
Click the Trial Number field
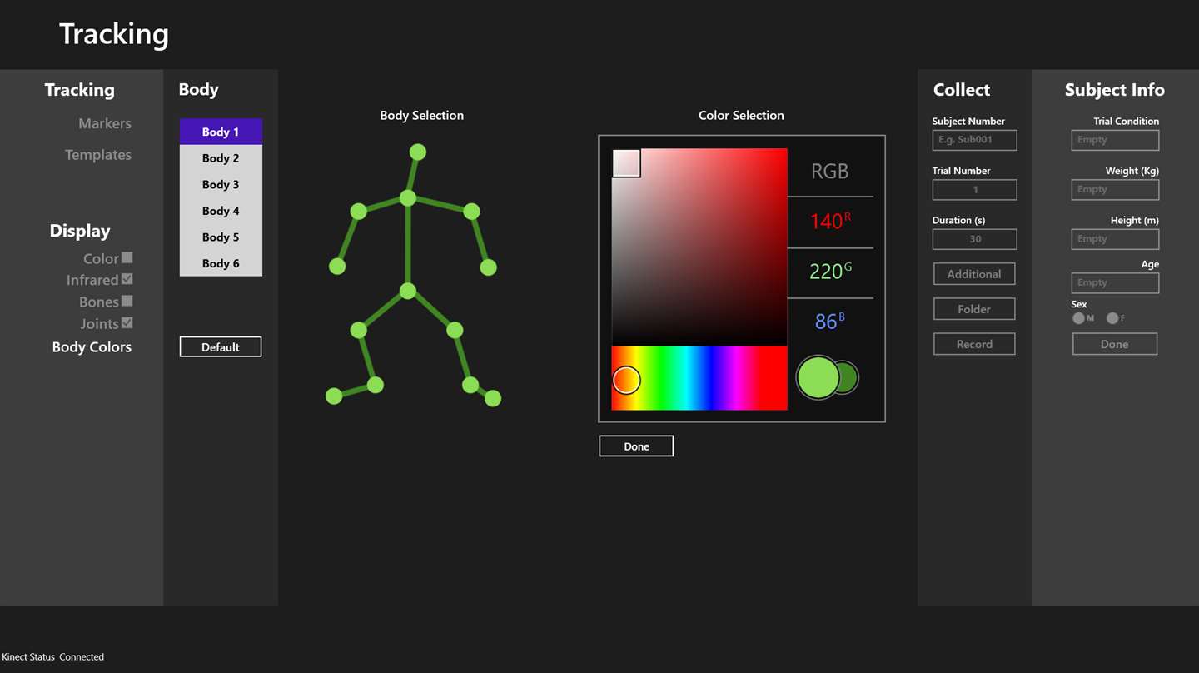point(974,190)
